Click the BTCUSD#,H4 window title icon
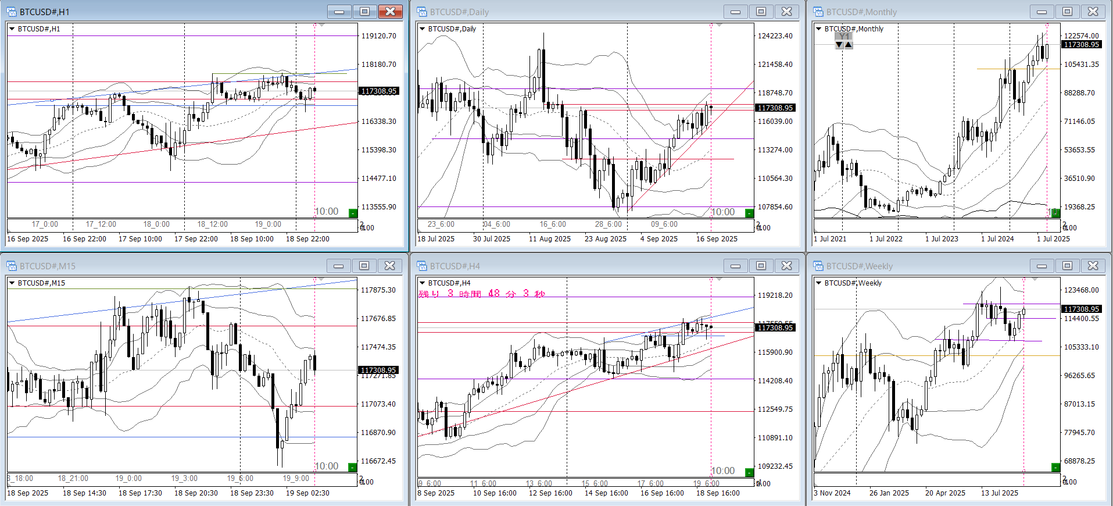The width and height of the screenshot is (1113, 506). coord(422,266)
